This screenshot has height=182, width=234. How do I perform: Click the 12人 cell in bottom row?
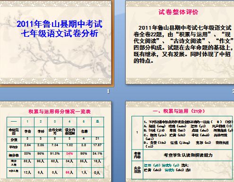[x=27, y=173]
